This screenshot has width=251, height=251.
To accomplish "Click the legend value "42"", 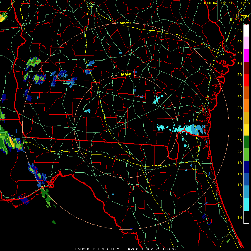I will (240, 97).
